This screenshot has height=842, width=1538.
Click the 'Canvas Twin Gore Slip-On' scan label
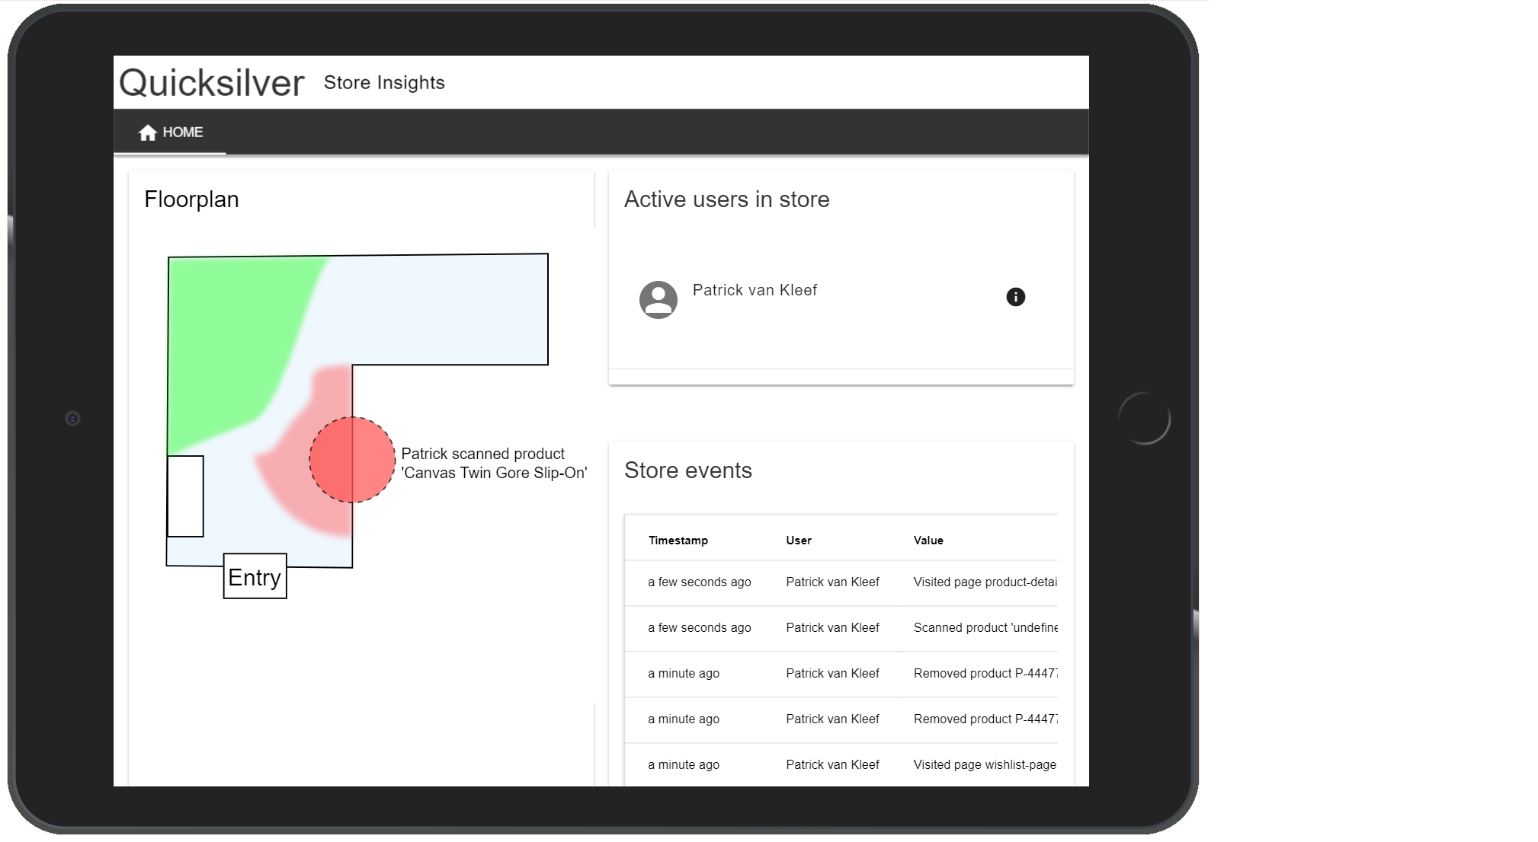[494, 463]
